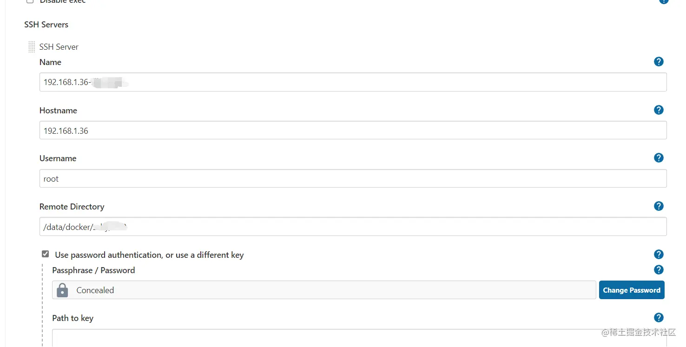This screenshot has width=686, height=347.
Task: Click the Username help question mark
Action: coord(659,158)
